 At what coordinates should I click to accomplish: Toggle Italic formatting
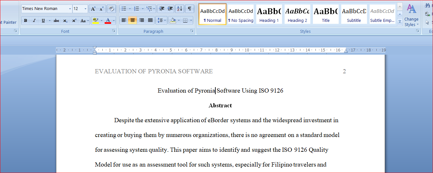click(x=34, y=21)
